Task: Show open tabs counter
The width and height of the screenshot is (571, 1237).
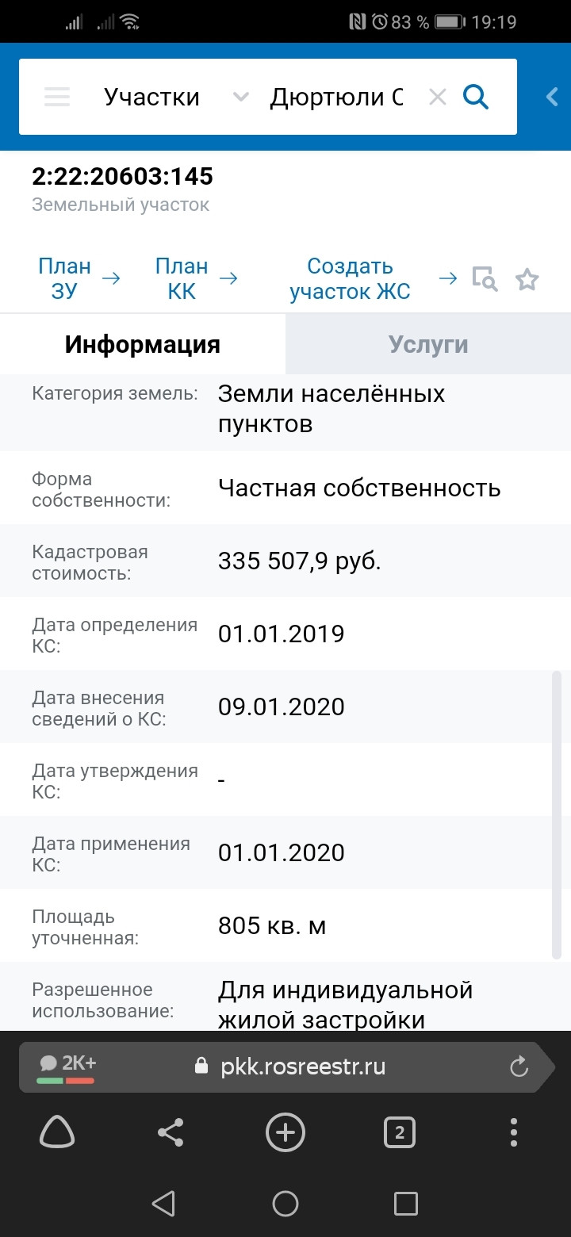Action: [x=399, y=1133]
